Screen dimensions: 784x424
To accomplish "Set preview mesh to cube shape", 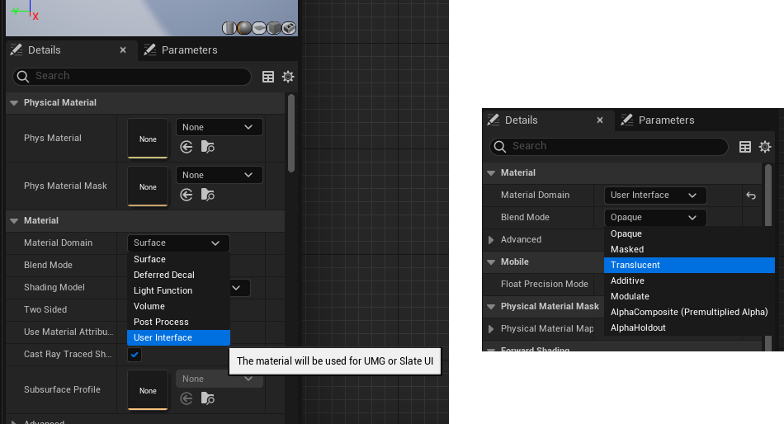I will tap(274, 29).
